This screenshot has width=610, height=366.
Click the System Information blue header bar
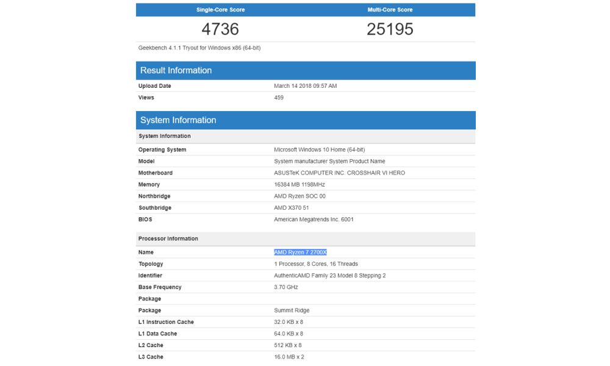(x=177, y=120)
